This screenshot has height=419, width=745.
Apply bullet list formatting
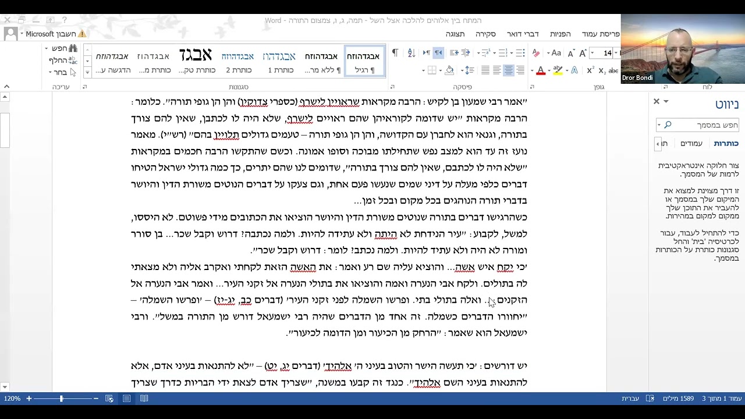[520, 52]
